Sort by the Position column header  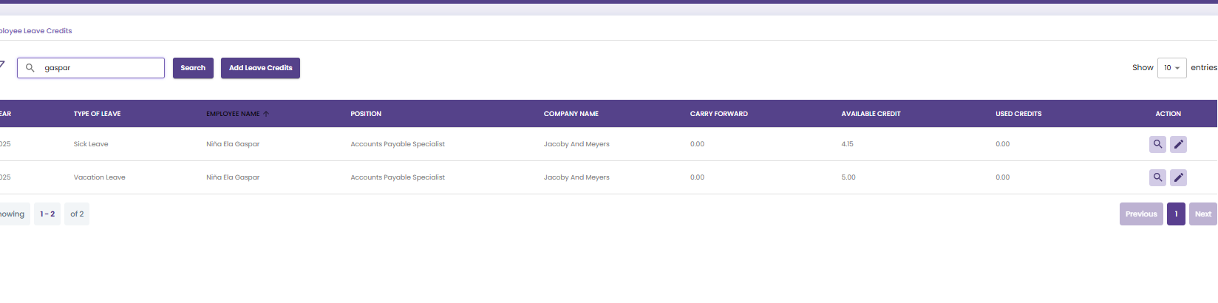(366, 114)
